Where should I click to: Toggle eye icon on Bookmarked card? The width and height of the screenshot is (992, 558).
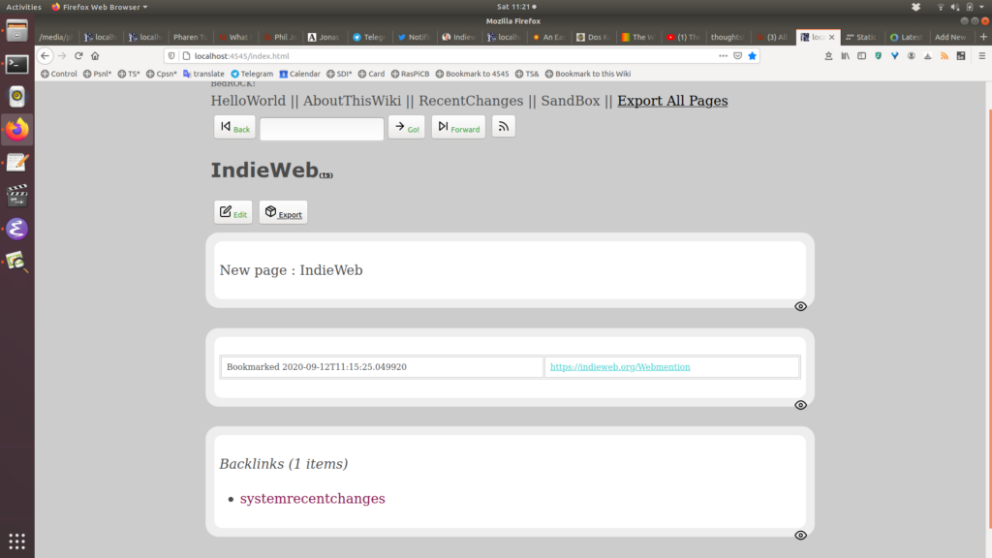[800, 406]
